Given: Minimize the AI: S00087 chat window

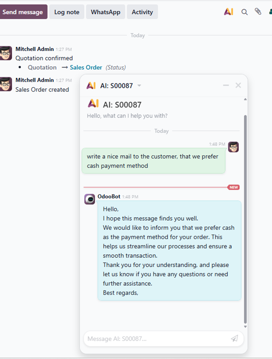Looking at the screenshot, I should pyautogui.click(x=226, y=85).
